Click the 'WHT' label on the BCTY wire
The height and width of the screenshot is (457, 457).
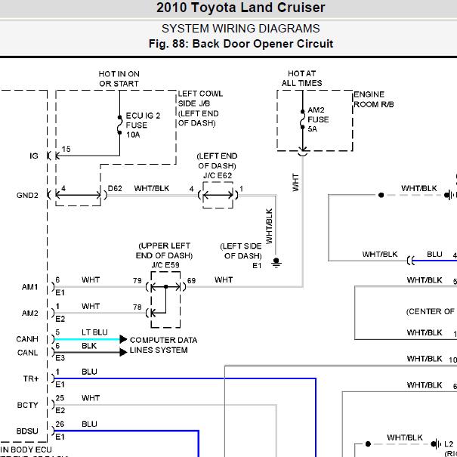91,398
